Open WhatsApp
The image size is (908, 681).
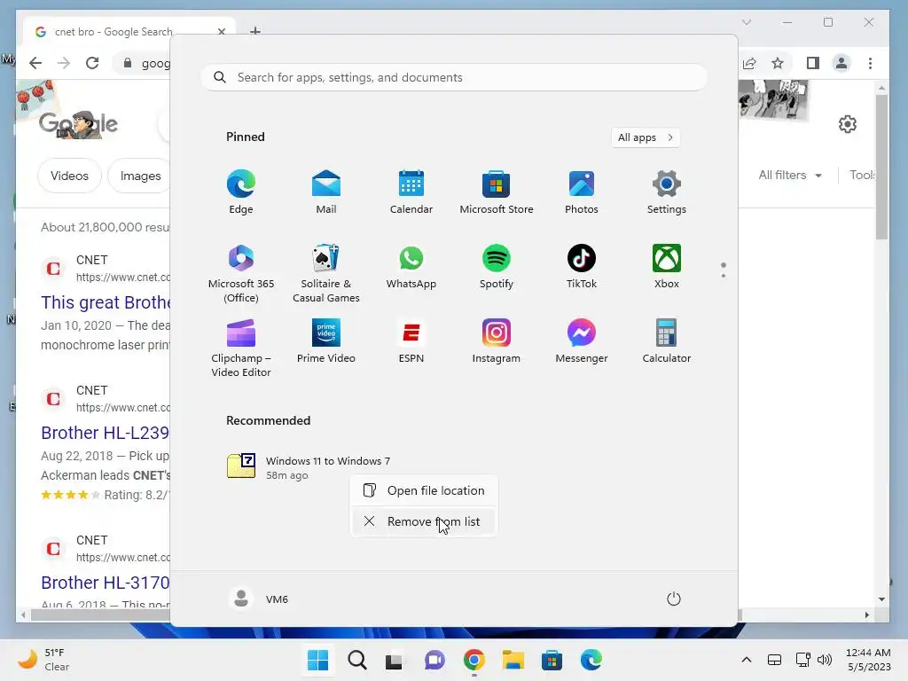click(x=411, y=266)
